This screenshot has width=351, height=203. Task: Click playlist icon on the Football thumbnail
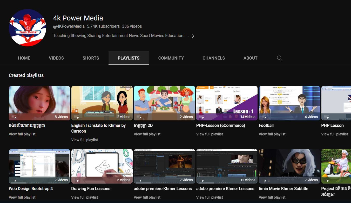[264, 117]
